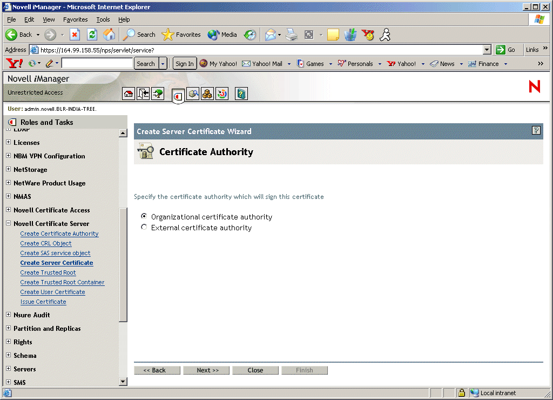Open the Help menu

[x=124, y=19]
